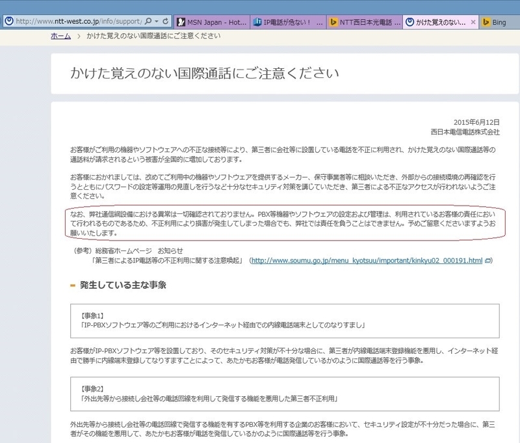The width and height of the screenshot is (520, 443).
Task: Click the page heading かけた覚えのない国際通話にご注意ください
Action: pos(204,73)
